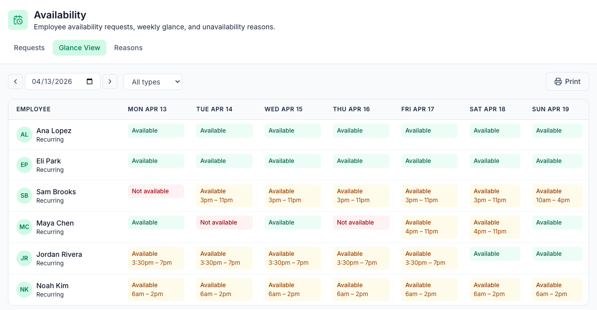Open Jordan Rivera's Sunday Available cell

[x=557, y=254]
